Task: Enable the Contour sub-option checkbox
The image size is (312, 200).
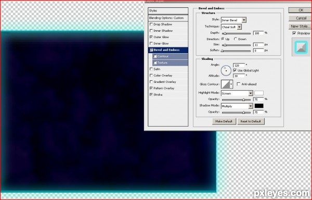Action: pos(155,56)
